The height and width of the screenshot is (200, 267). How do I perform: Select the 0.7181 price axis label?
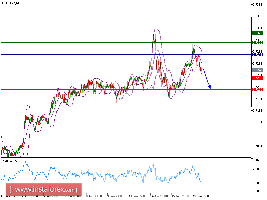pos(257,99)
